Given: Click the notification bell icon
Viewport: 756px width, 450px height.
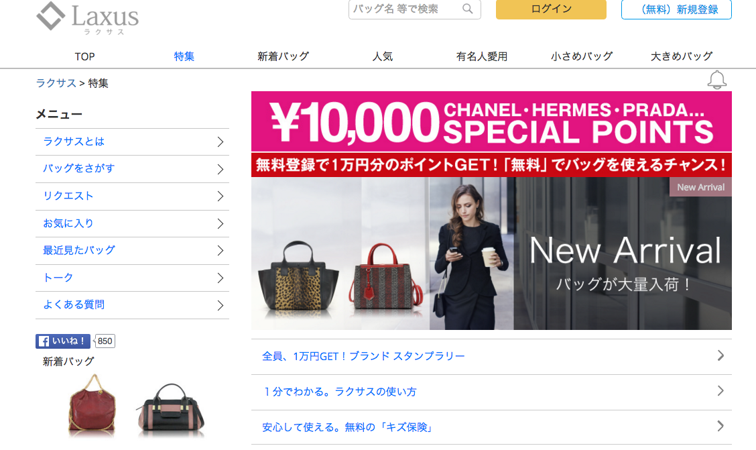Looking at the screenshot, I should pos(717,80).
